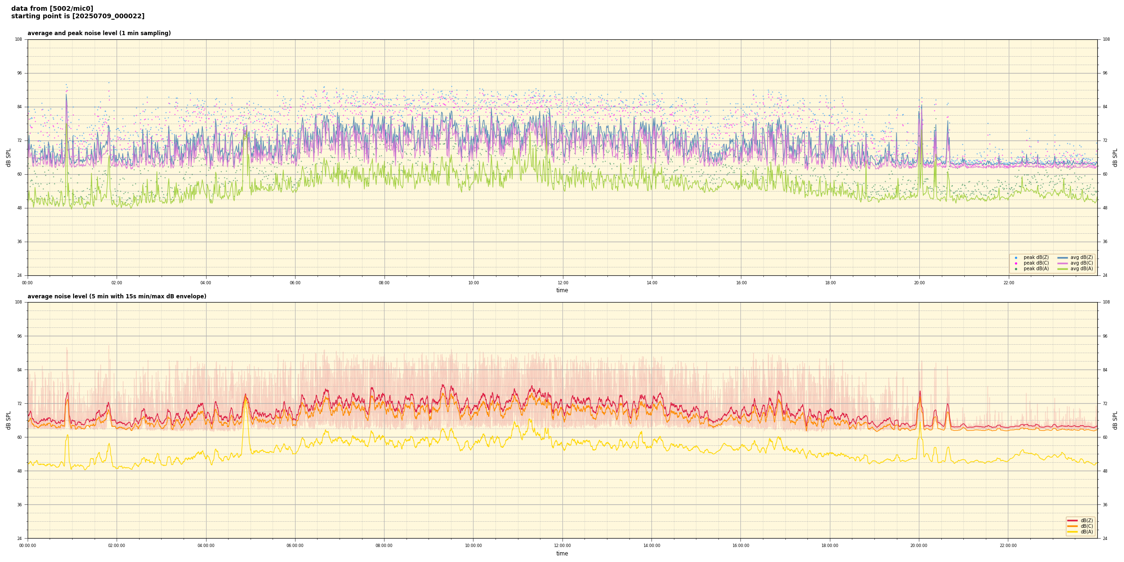Viewport: 1124px width, 562px height.
Task: Click the peak dB(C) magenta dot legend marker
Action: (1016, 263)
